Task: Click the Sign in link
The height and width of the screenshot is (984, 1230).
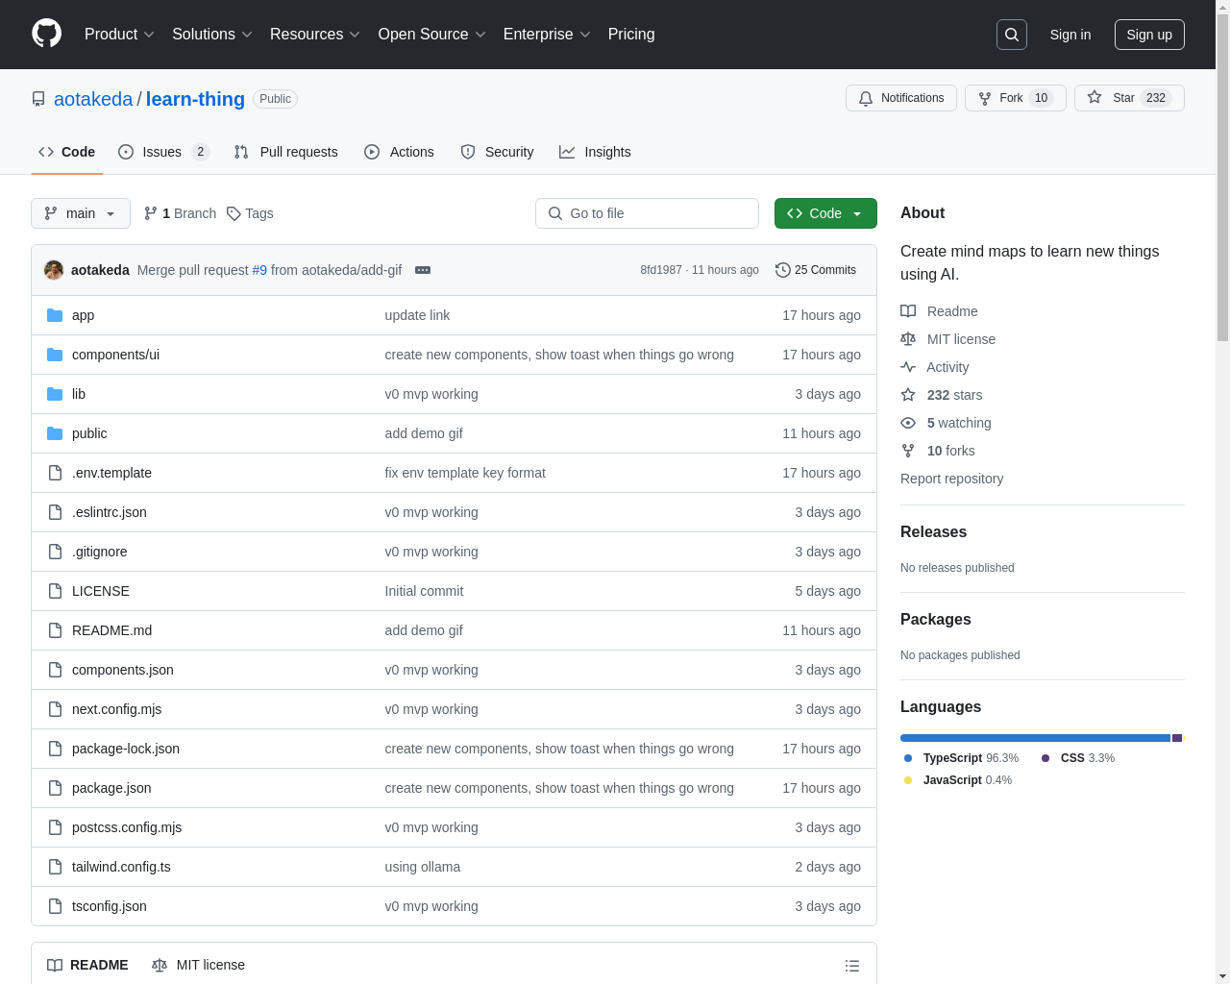Action: pyautogui.click(x=1070, y=35)
